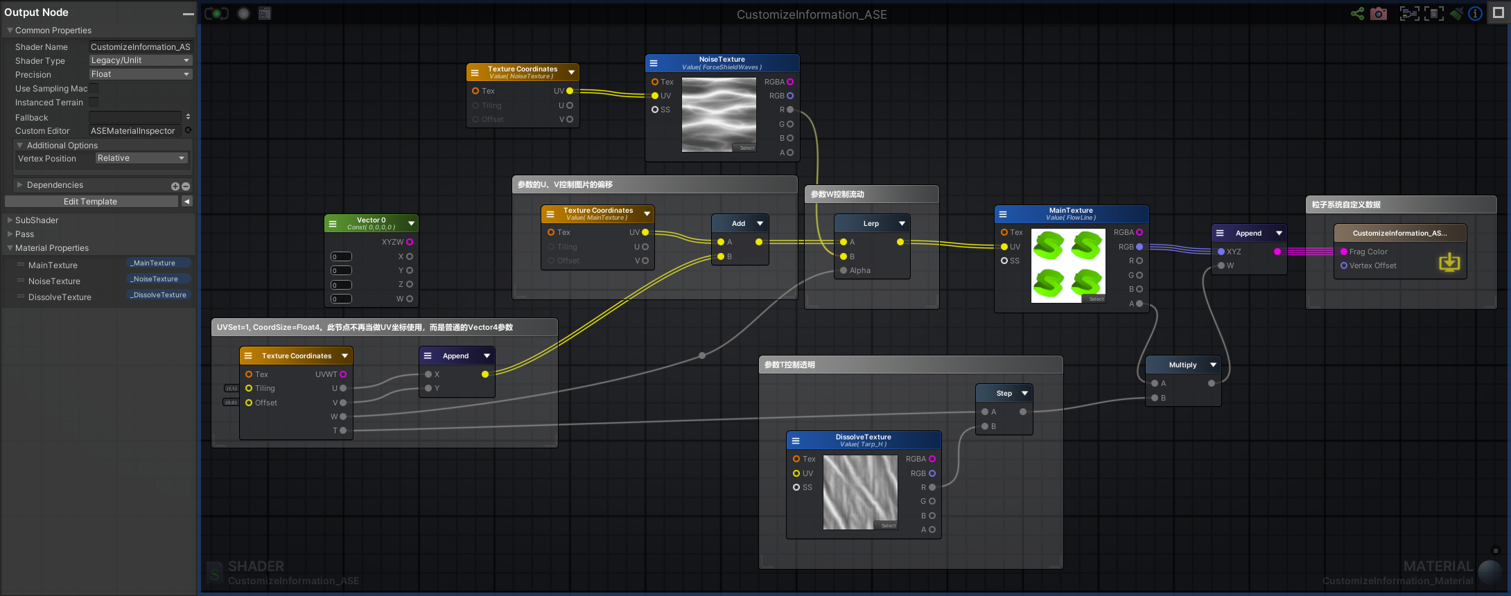Open the Vertex Position dropdown

click(141, 158)
